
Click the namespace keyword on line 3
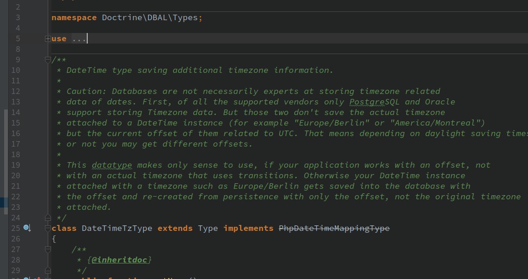pos(74,18)
